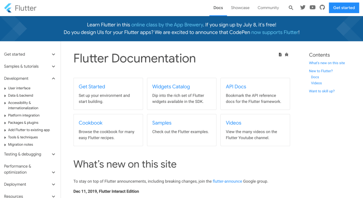The width and height of the screenshot is (363, 198).
Task: Click the page source document icon
Action: coord(280,54)
